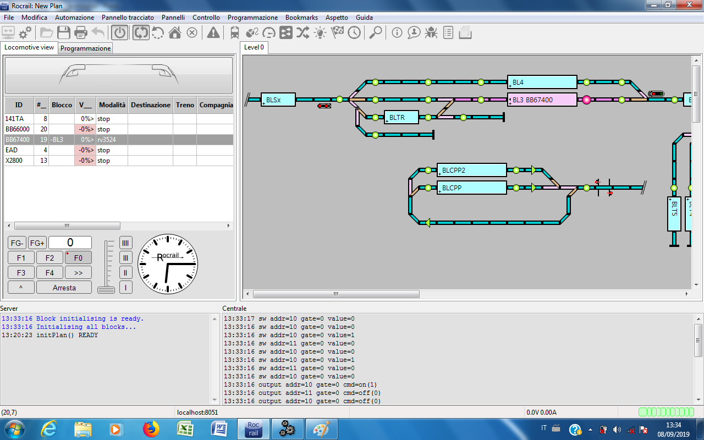Click the speedometer gauge toolbar icon
This screenshot has height=440, width=704.
[x=269, y=32]
